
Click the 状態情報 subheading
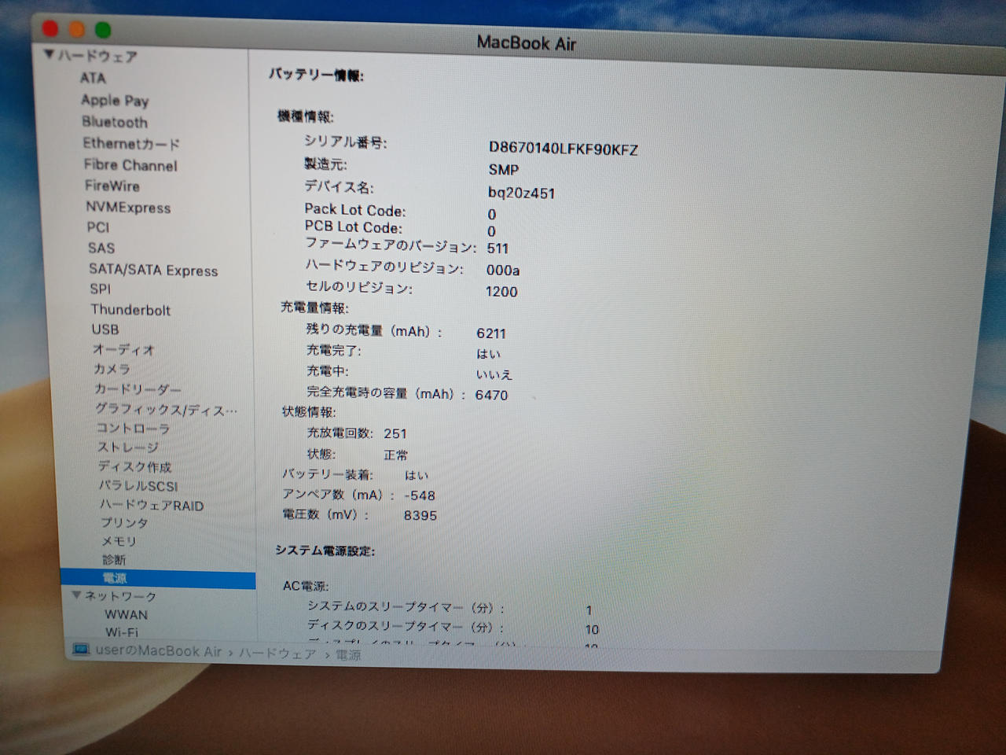click(x=309, y=412)
